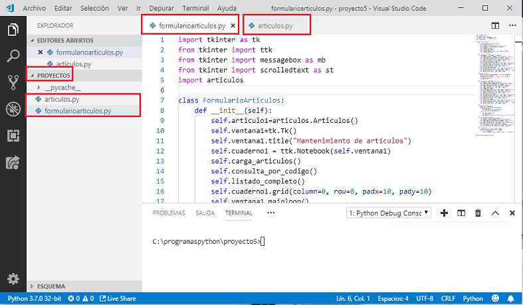Select Python 3.7.0 32-bit interpreter

pyautogui.click(x=35, y=298)
